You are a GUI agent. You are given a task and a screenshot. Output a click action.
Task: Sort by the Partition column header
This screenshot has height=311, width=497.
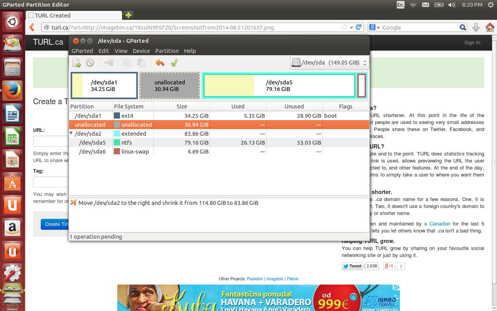point(91,107)
